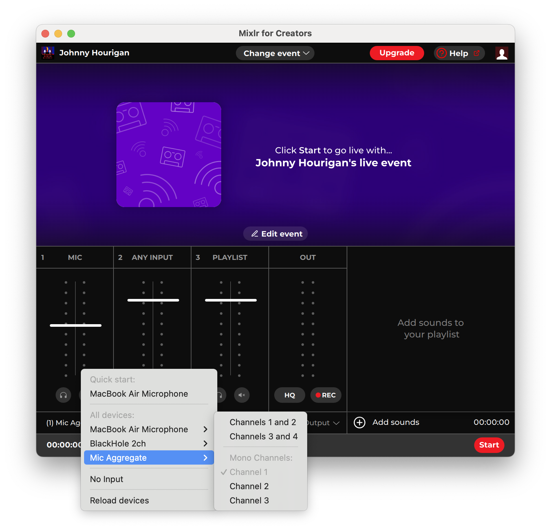This screenshot has width=551, height=528.
Task: Click the "Johnny Hourigan" channel name
Action: point(94,53)
